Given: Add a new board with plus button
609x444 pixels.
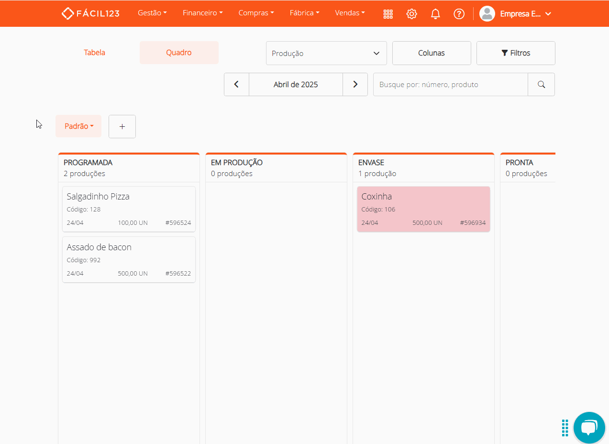Looking at the screenshot, I should click(x=122, y=127).
